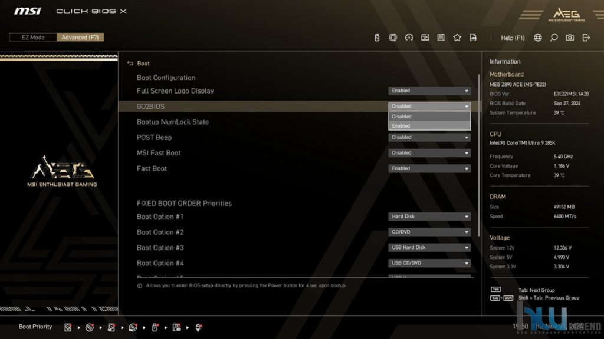Click System 5V 4.990 V reading
This screenshot has height=339, width=604.
(562, 257)
